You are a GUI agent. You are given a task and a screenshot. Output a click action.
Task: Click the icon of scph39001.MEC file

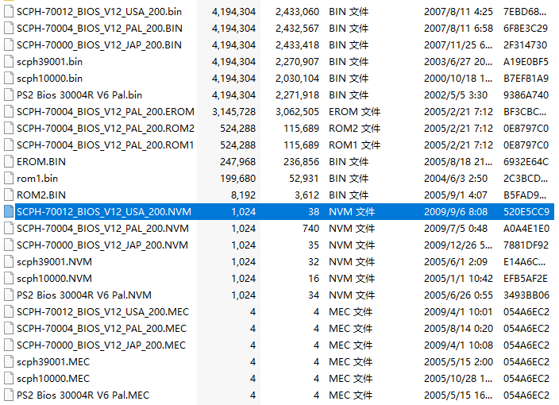coord(9,362)
